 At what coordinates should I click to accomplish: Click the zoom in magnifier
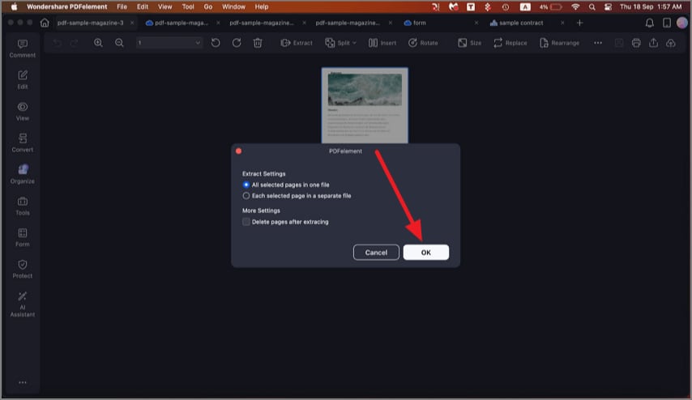click(x=98, y=43)
